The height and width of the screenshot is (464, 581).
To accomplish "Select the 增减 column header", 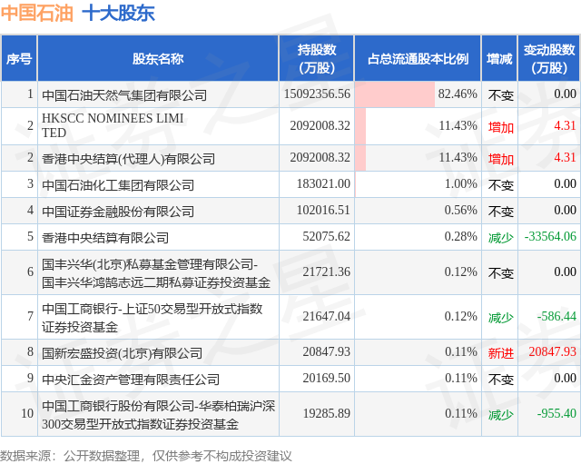I will [x=499, y=58].
